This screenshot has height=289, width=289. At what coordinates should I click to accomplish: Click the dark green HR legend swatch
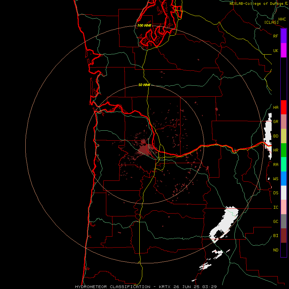tap(284, 150)
